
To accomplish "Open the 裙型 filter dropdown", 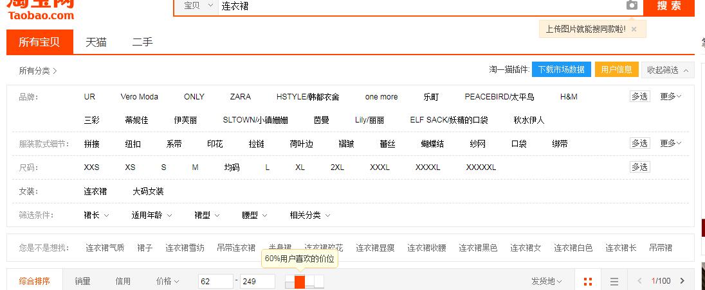I will pyautogui.click(x=207, y=215).
